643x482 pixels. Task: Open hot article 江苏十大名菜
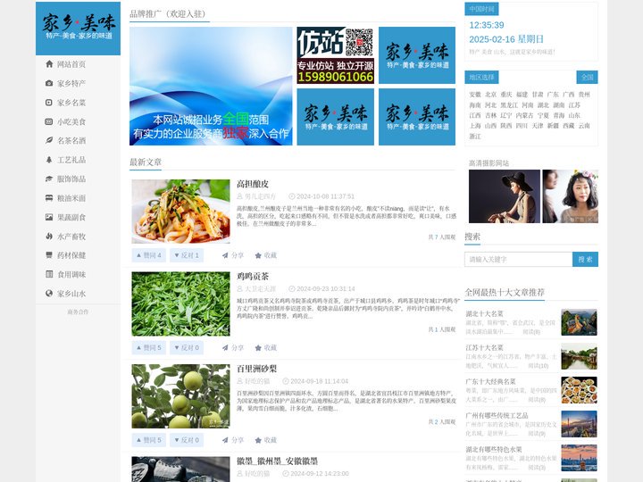point(484,347)
